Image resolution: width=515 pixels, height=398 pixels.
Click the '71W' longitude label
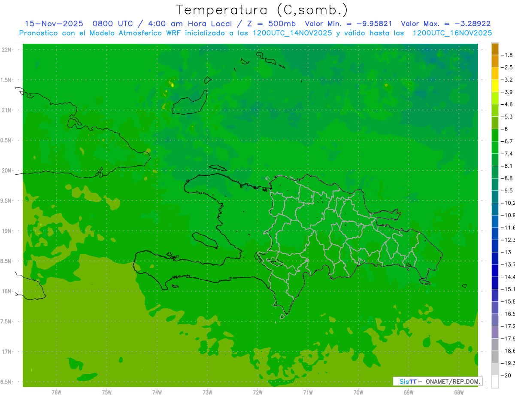[x=308, y=392]
